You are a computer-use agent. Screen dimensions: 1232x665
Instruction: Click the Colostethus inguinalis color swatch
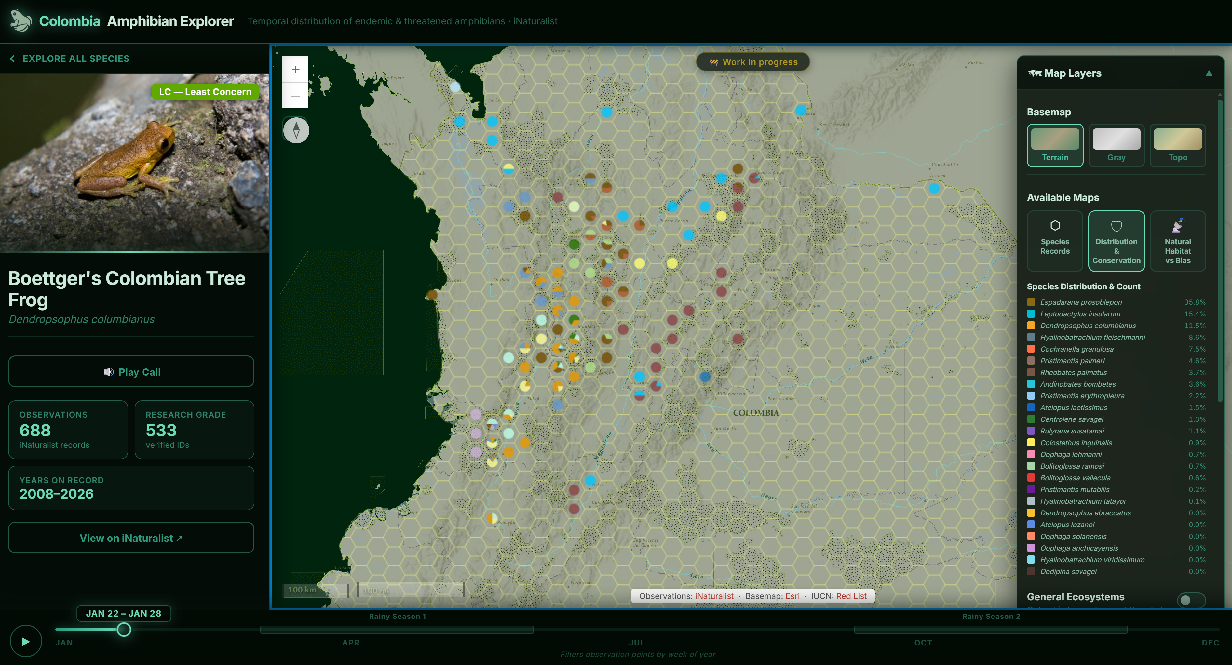pos(1031,443)
